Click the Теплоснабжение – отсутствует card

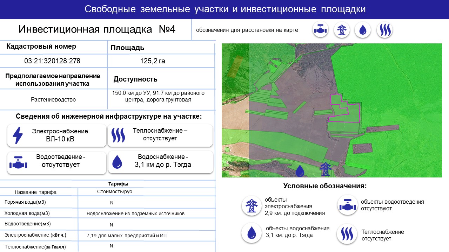[160, 135]
